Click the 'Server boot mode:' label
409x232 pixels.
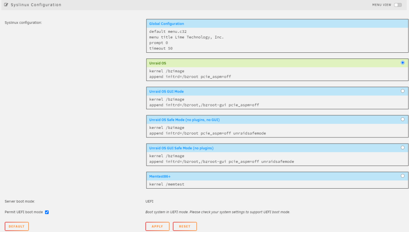[20, 201]
